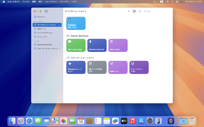Select スターターショートカット folder in sidebar
Screen dimensions: 204x127
47,49
